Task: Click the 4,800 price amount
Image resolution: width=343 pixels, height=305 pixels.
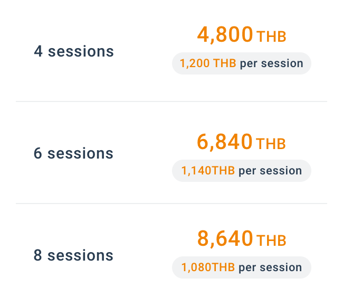Action: click(x=225, y=34)
